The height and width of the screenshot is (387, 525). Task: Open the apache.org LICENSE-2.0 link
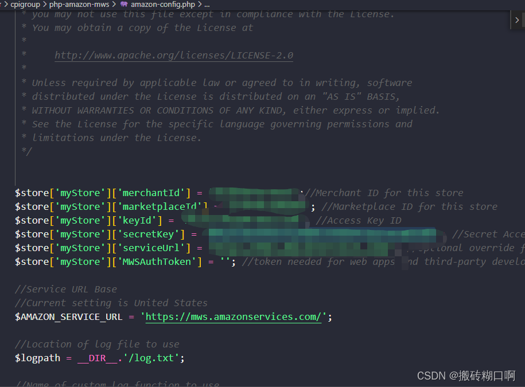coord(174,55)
